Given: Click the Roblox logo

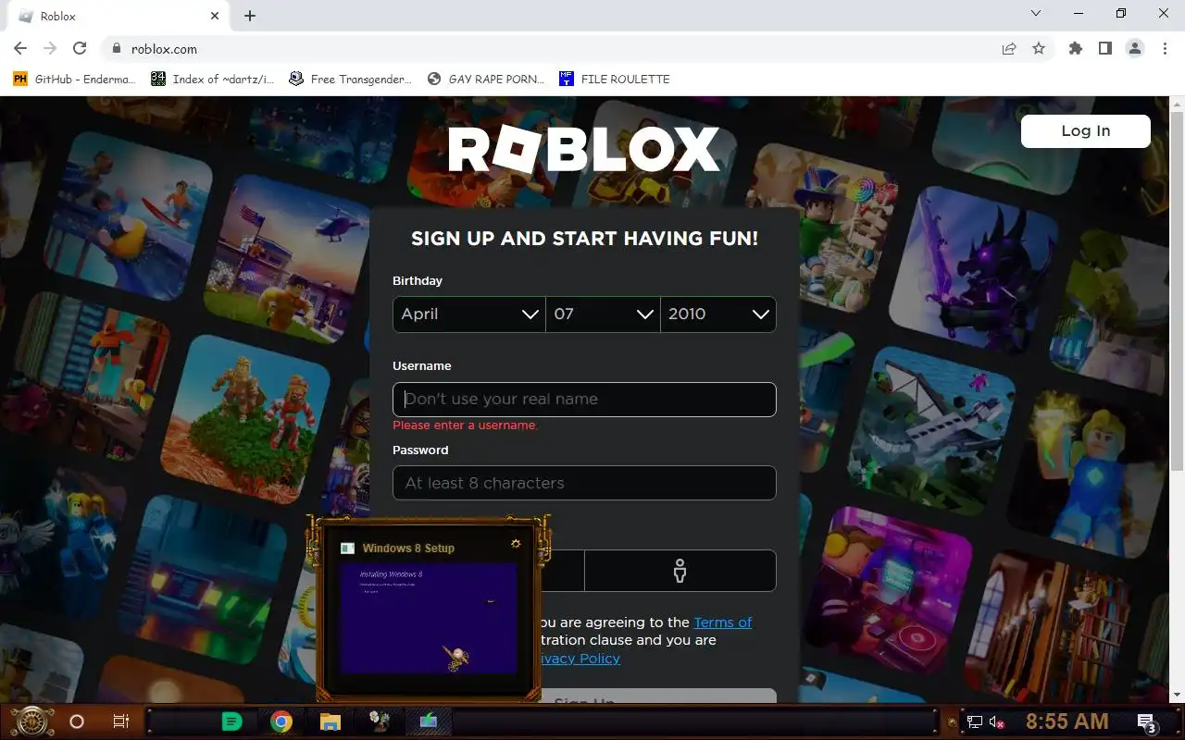Looking at the screenshot, I should [x=584, y=150].
